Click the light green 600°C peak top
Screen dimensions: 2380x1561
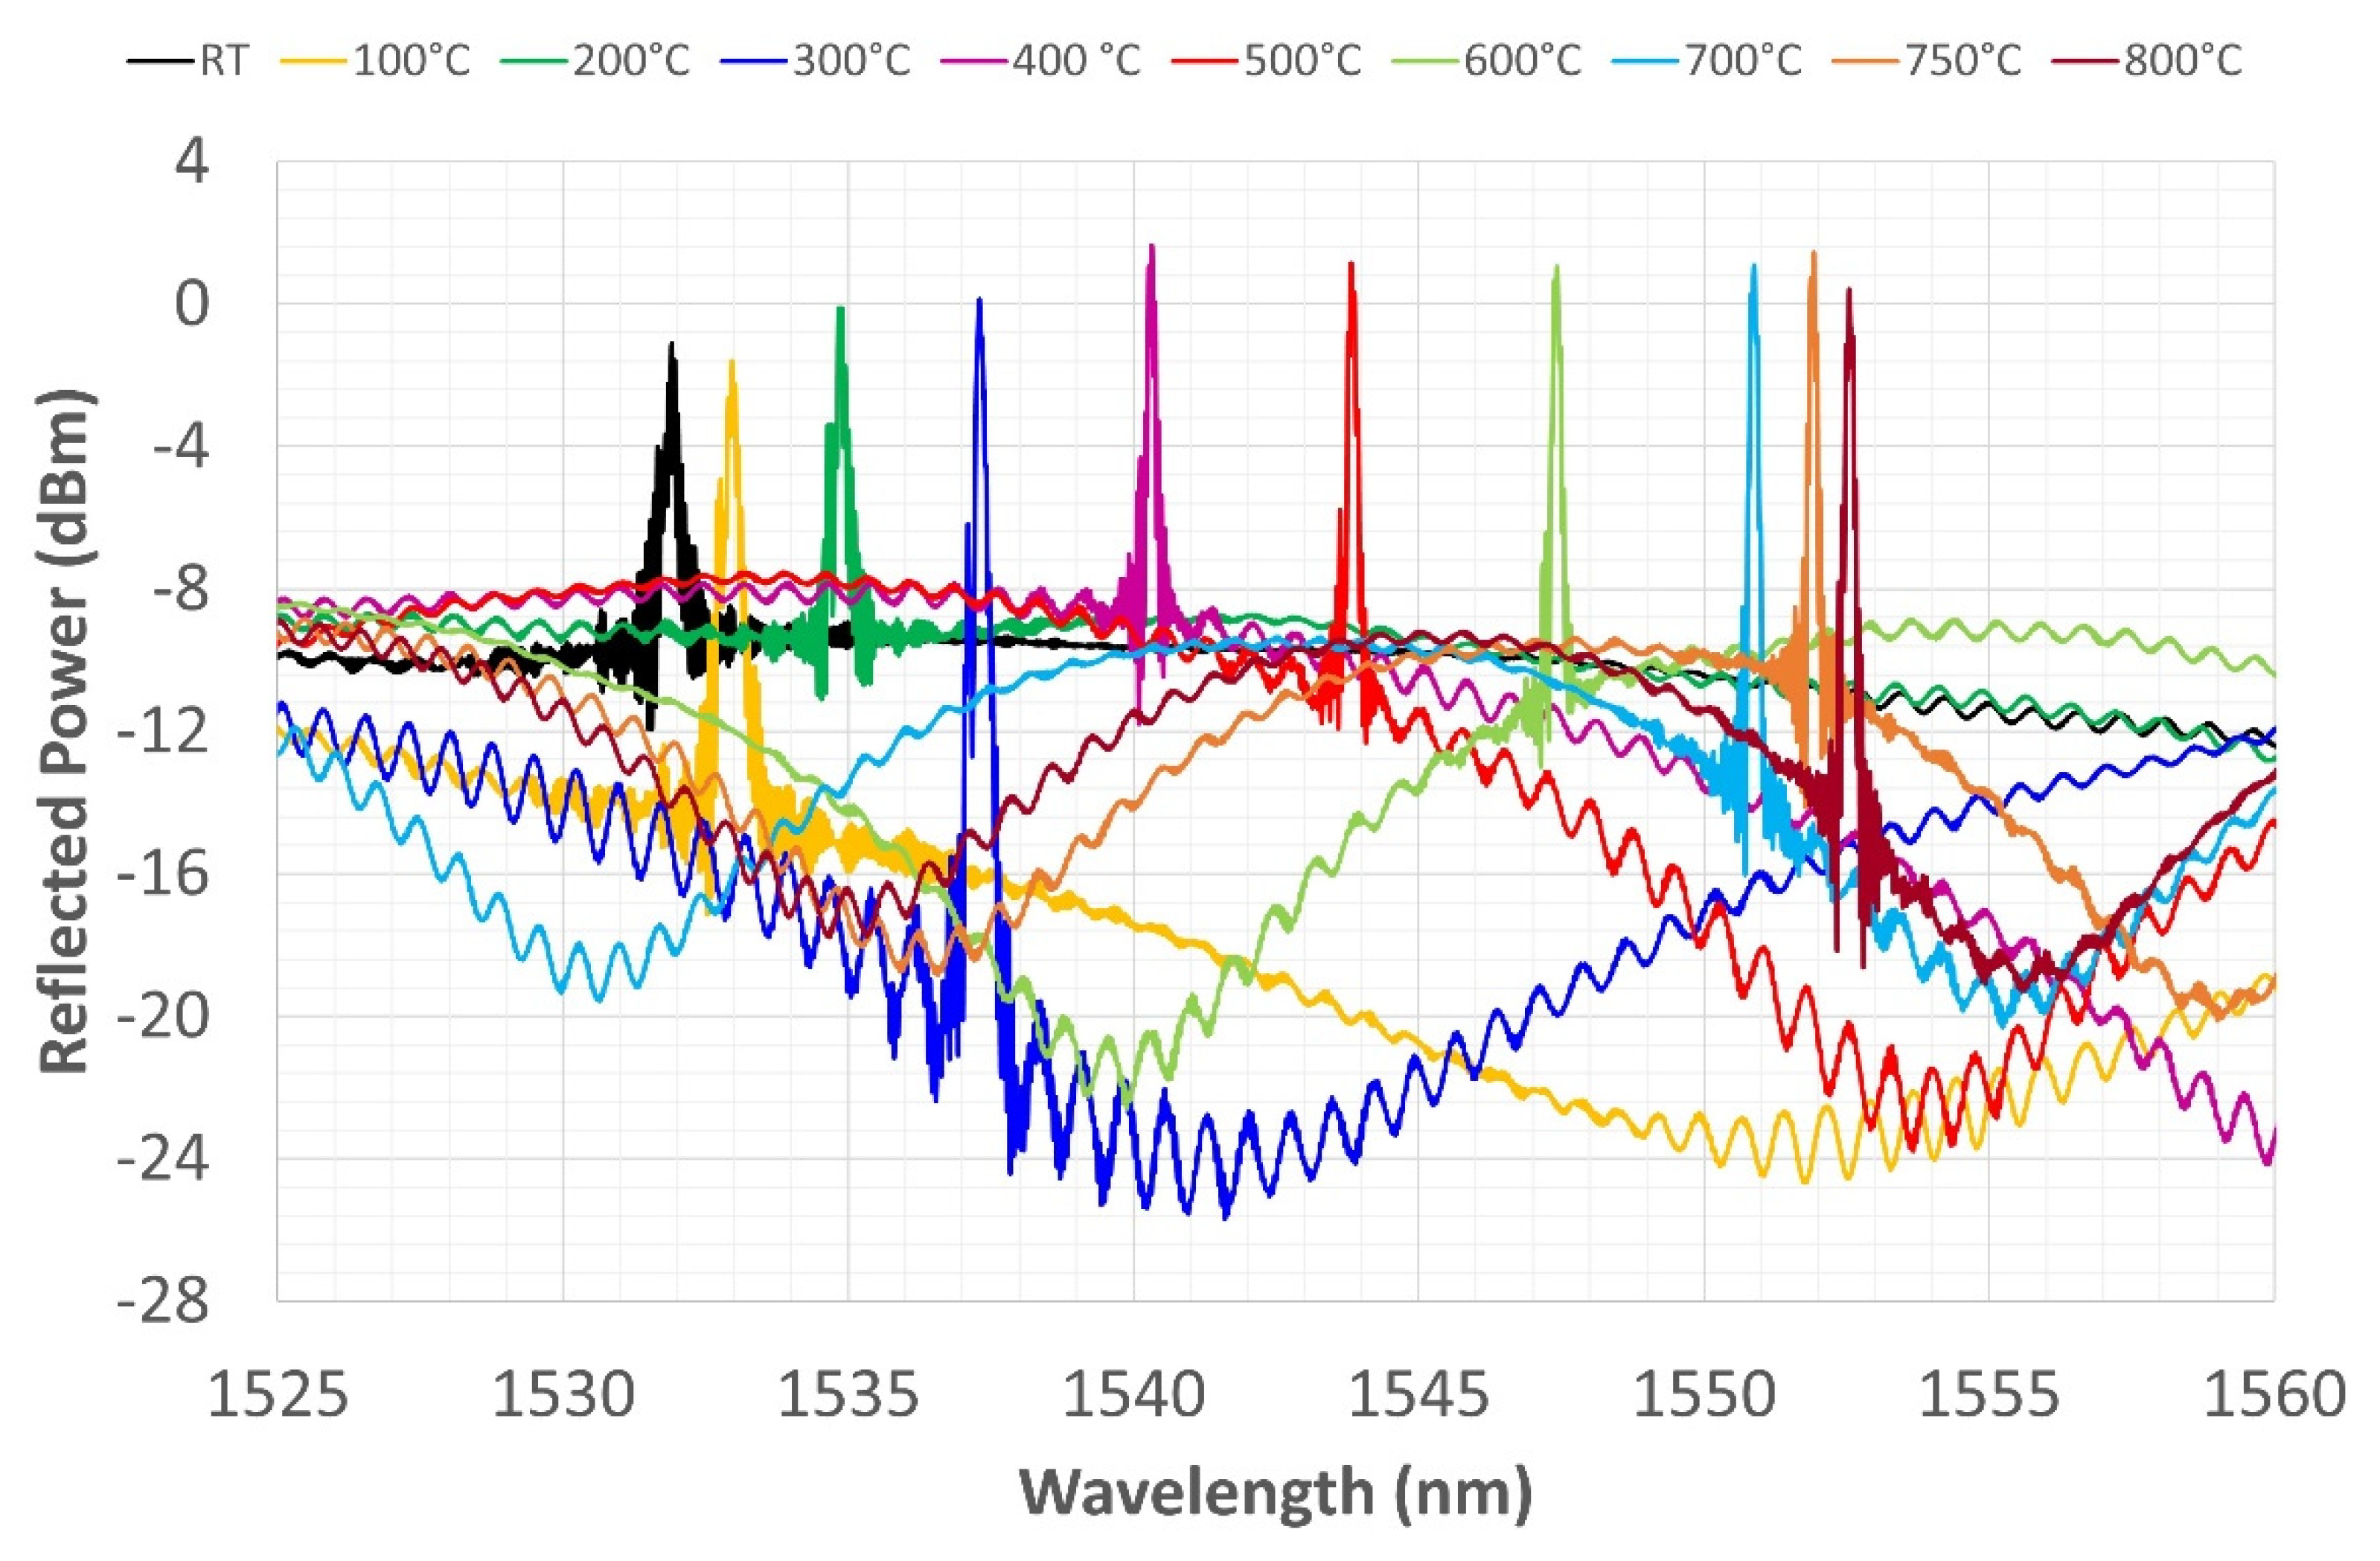point(1556,270)
